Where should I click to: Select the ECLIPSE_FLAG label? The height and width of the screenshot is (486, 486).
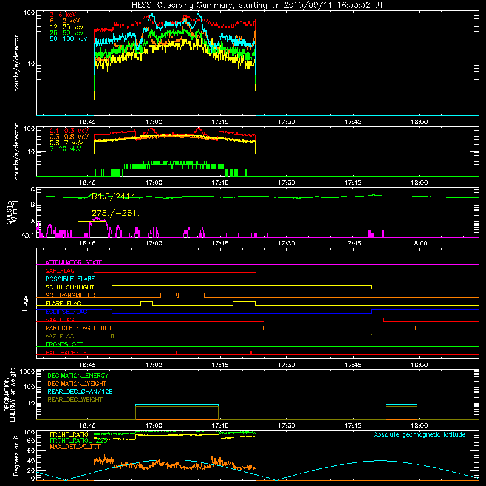pyautogui.click(x=66, y=312)
